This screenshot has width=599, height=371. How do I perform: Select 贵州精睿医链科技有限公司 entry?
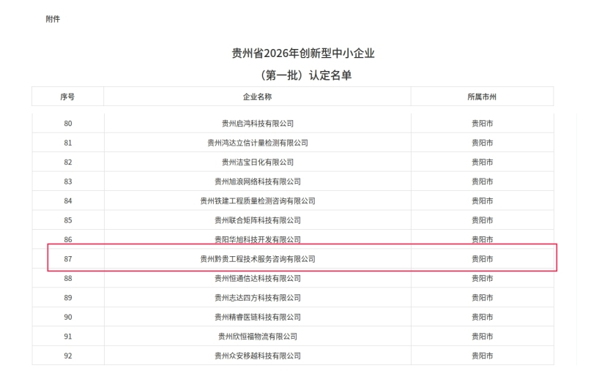point(257,317)
